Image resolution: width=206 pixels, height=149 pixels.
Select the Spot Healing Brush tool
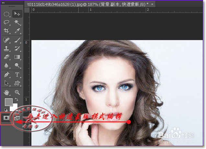[x=6, y=40]
